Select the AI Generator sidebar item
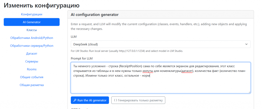 (31, 22)
